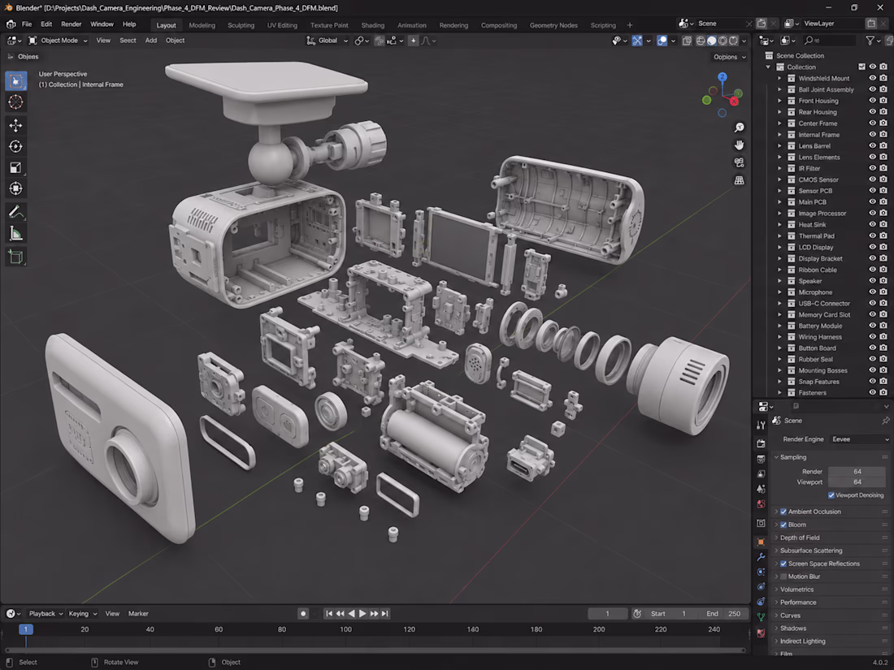Activate the Transform tool
The height and width of the screenshot is (670, 894).
[15, 188]
